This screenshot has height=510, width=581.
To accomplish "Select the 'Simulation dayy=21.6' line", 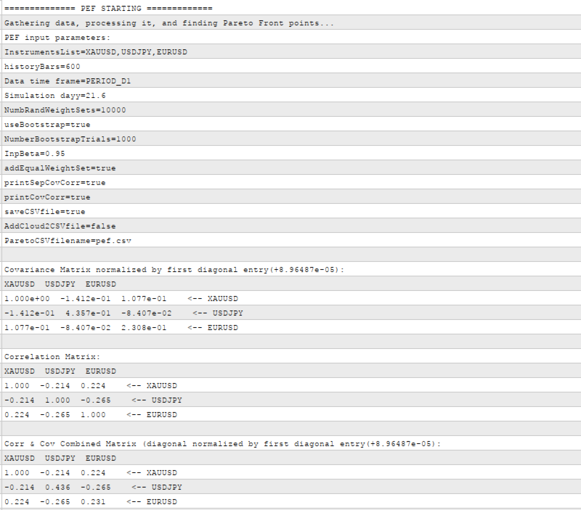I will (x=291, y=95).
